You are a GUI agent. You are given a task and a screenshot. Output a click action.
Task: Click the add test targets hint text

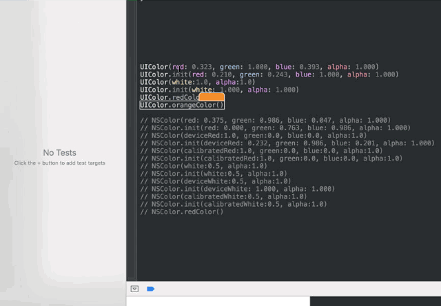point(60,163)
